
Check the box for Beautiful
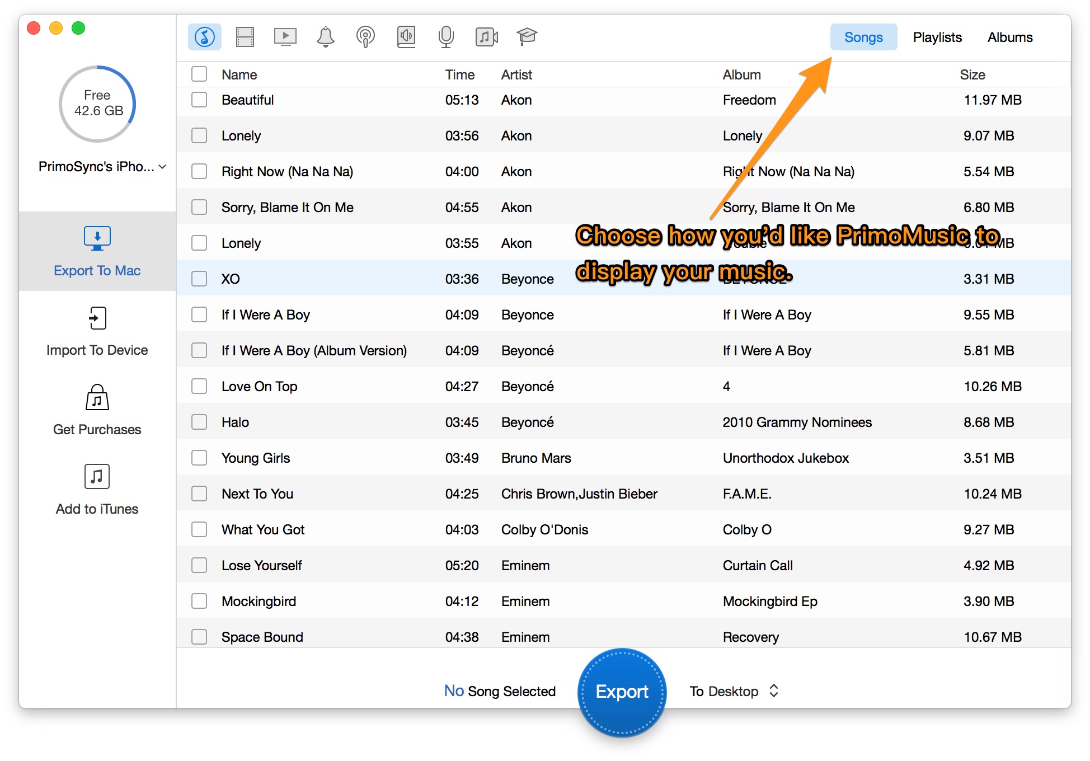(x=199, y=100)
